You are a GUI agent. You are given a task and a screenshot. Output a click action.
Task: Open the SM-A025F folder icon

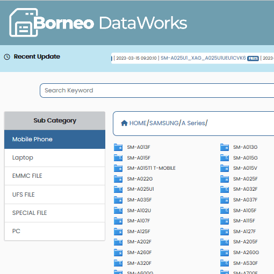click(x=225, y=179)
